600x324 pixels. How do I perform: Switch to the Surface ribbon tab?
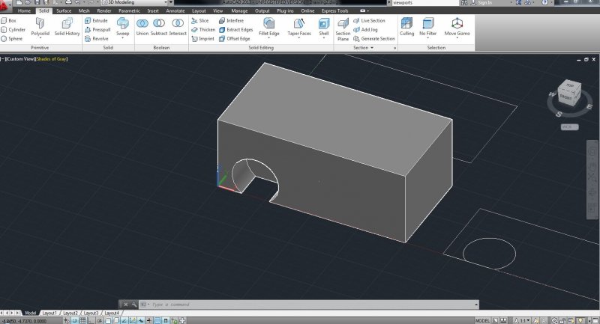[x=63, y=11]
